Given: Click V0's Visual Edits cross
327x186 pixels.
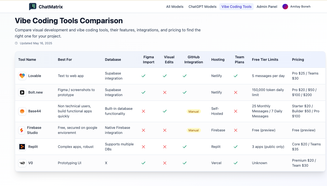Looking at the screenshot, I should tap(165, 163).
